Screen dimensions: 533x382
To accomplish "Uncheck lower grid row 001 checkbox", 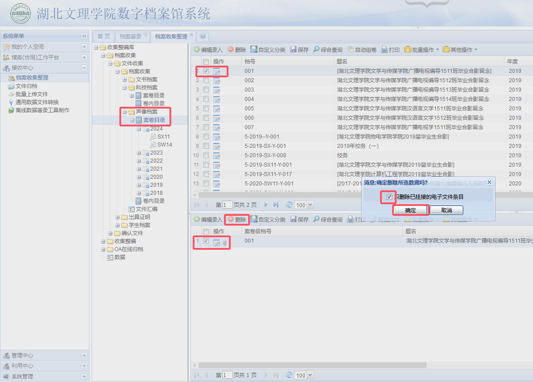I will click(206, 241).
